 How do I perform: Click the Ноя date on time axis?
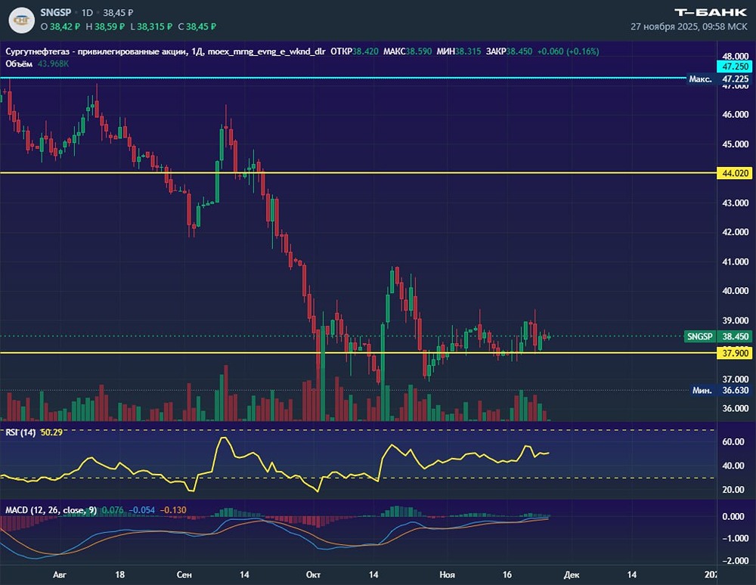tap(448, 575)
